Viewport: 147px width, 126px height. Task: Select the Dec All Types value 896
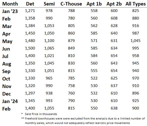pyautogui.click(x=135, y=93)
